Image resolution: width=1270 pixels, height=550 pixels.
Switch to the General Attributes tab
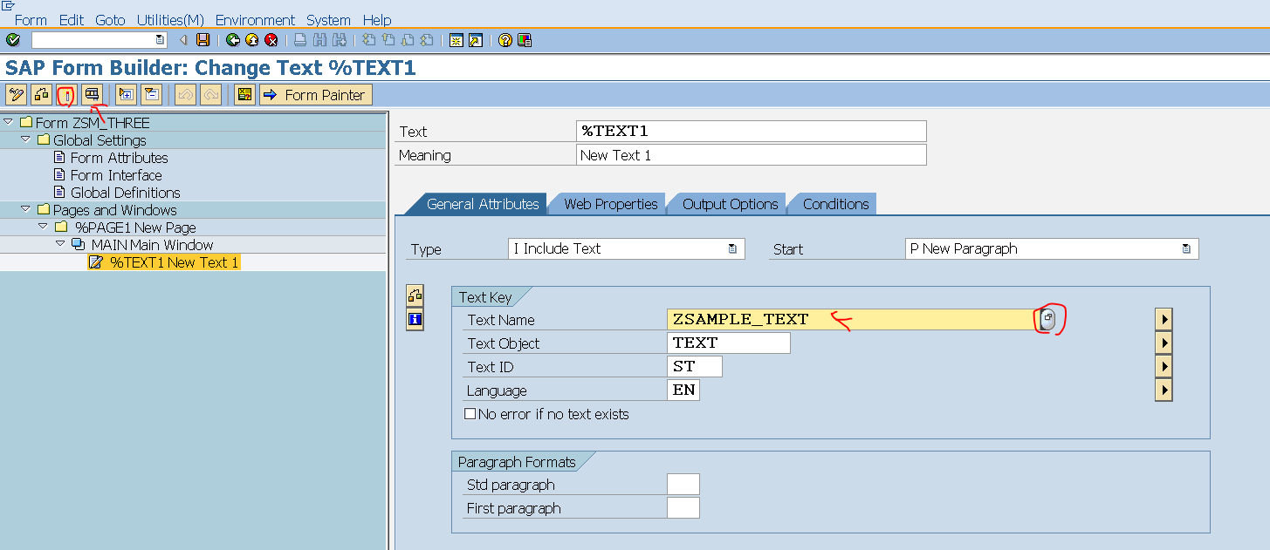tap(483, 204)
